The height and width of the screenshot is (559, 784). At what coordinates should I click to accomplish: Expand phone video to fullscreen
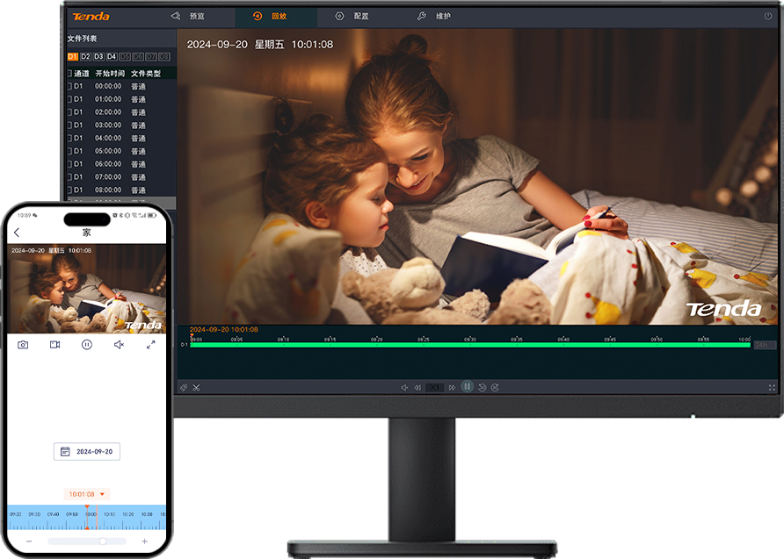(x=150, y=345)
